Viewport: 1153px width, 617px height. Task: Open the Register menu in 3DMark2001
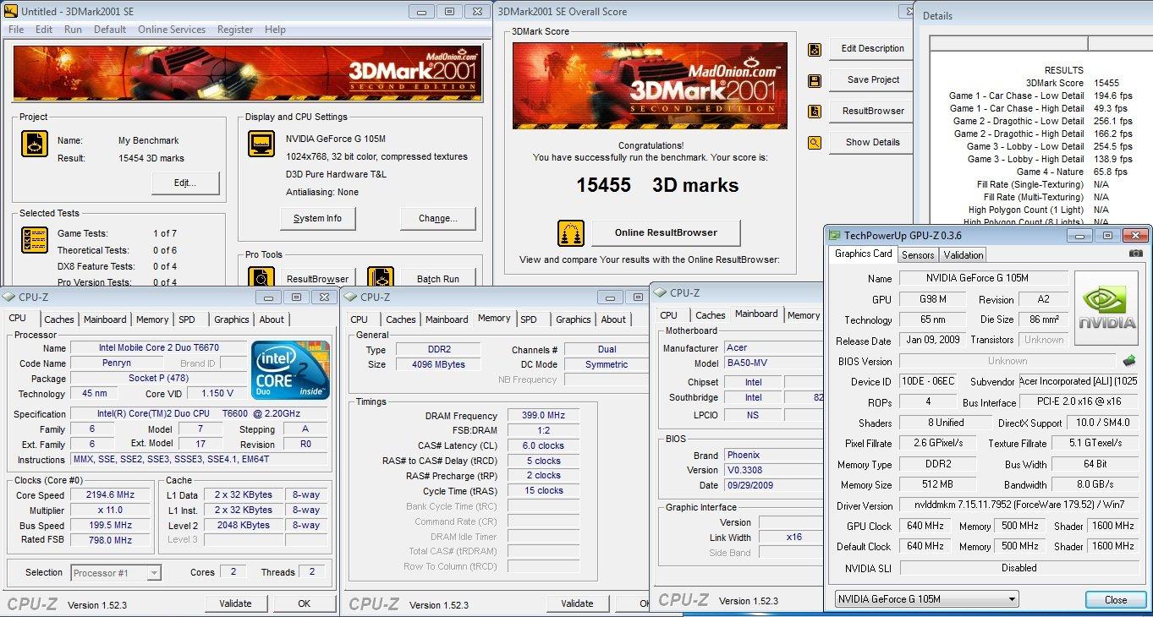coord(235,30)
